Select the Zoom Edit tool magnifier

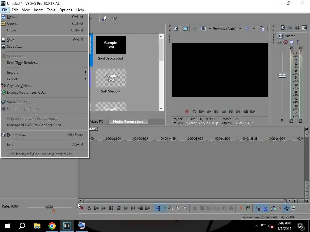[185, 208]
